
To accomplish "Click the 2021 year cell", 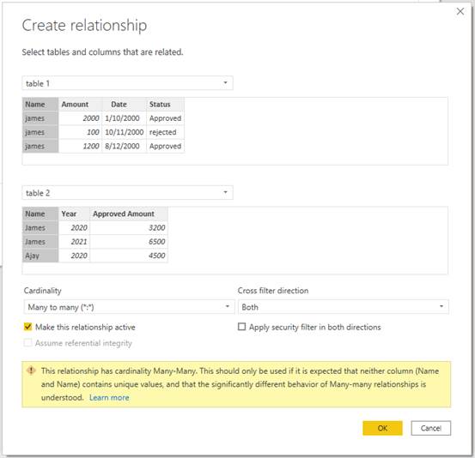I will tap(74, 242).
